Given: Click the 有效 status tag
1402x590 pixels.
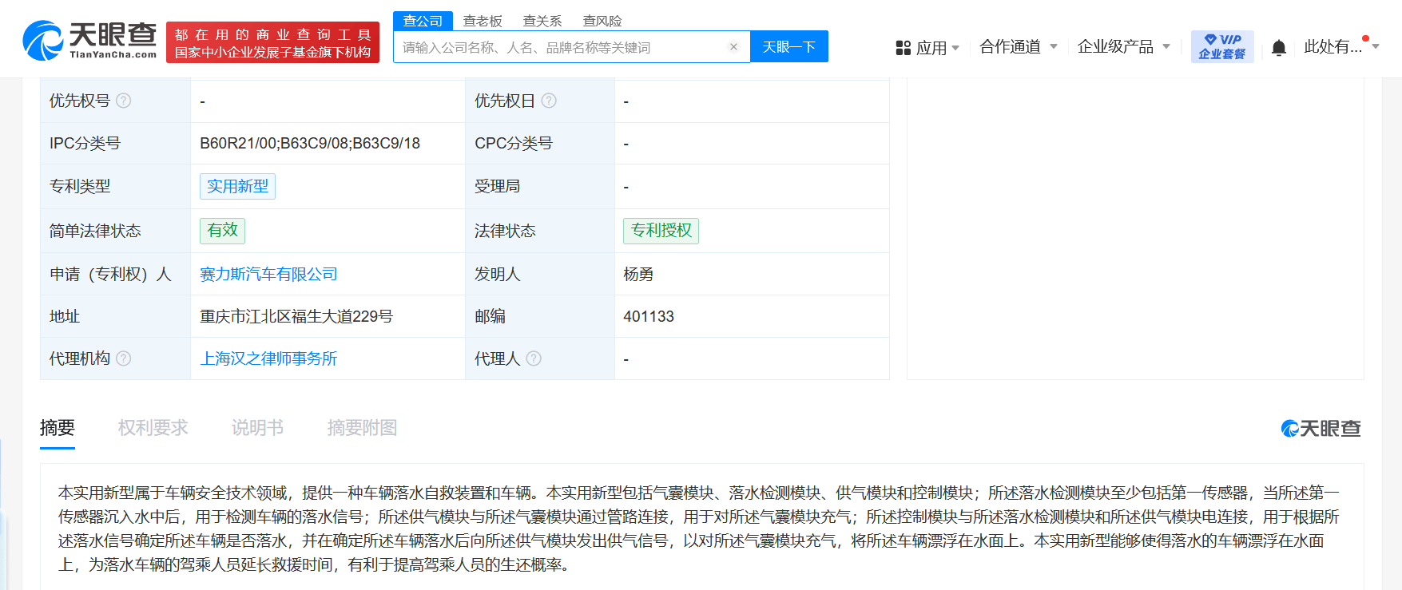Looking at the screenshot, I should pyautogui.click(x=222, y=231).
